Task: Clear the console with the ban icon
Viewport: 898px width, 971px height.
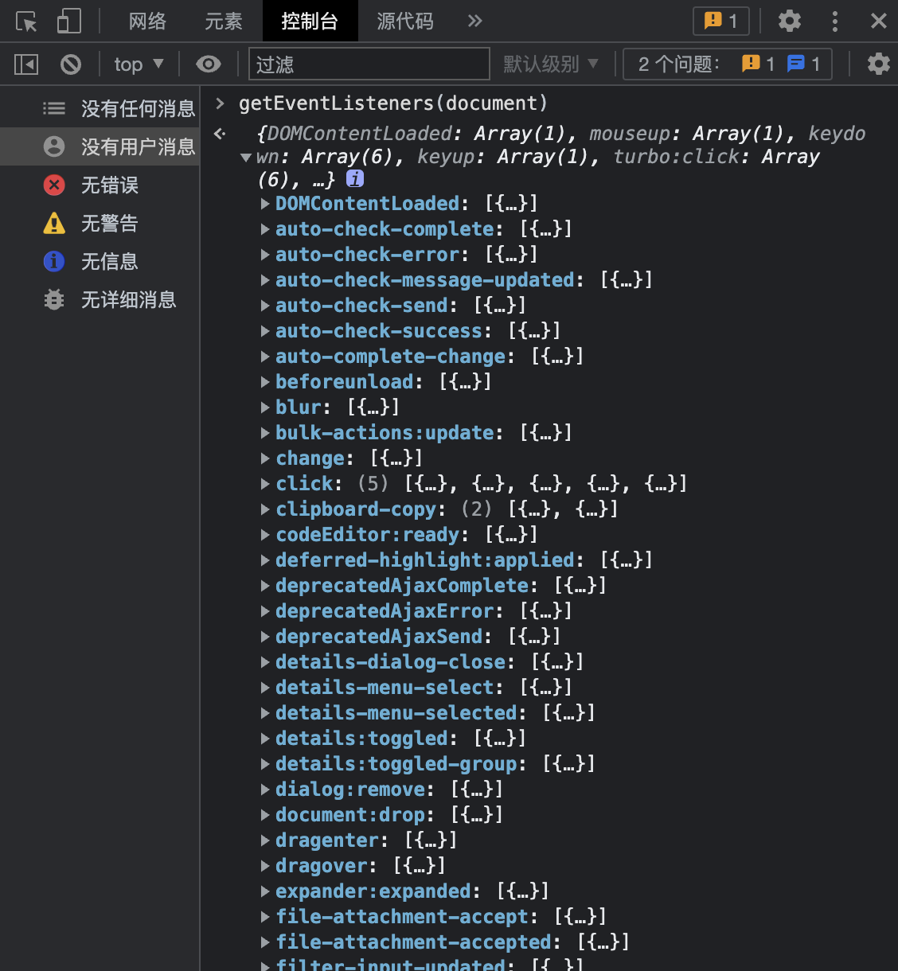Action: pyautogui.click(x=71, y=64)
